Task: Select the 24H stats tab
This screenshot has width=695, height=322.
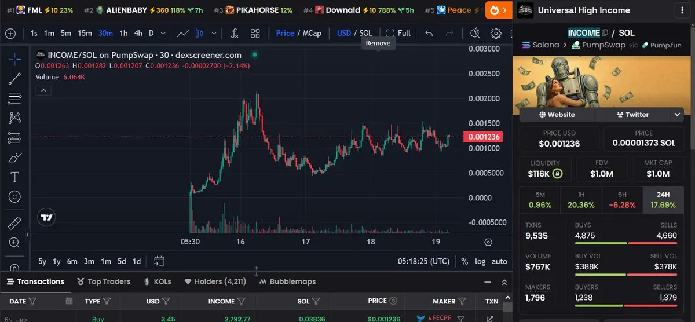Action: click(x=663, y=200)
